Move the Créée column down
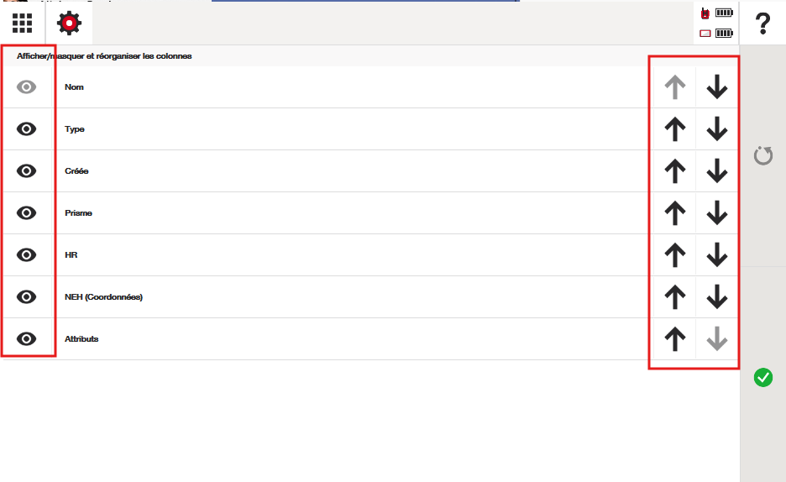Viewport: 786px width, 482px height. point(716,171)
